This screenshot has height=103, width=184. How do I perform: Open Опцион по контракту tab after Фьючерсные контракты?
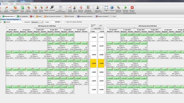click(102, 17)
